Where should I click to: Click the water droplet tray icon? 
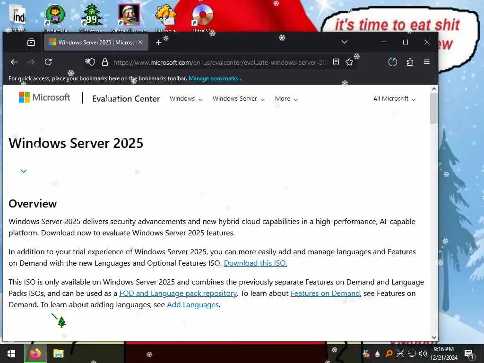(x=378, y=354)
